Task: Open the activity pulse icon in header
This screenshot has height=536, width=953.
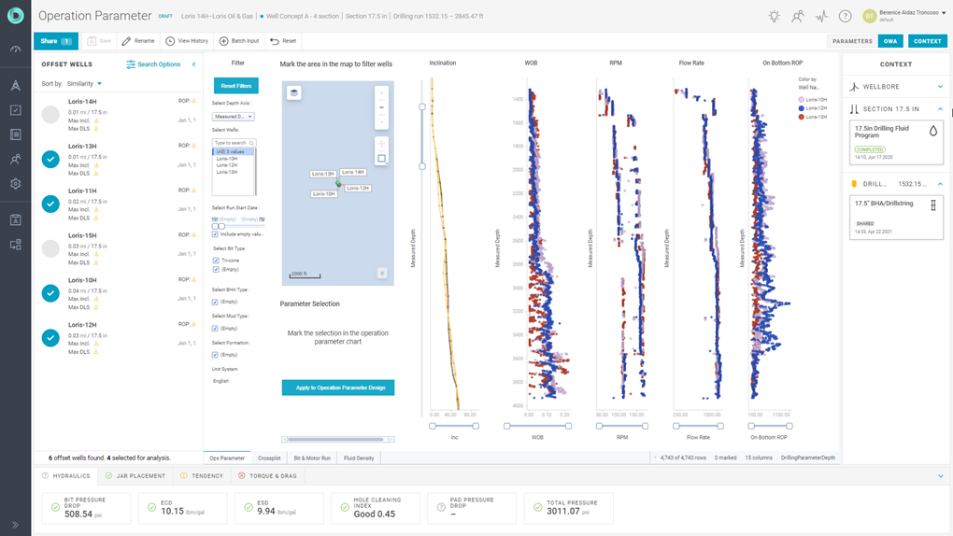Action: coord(821,17)
